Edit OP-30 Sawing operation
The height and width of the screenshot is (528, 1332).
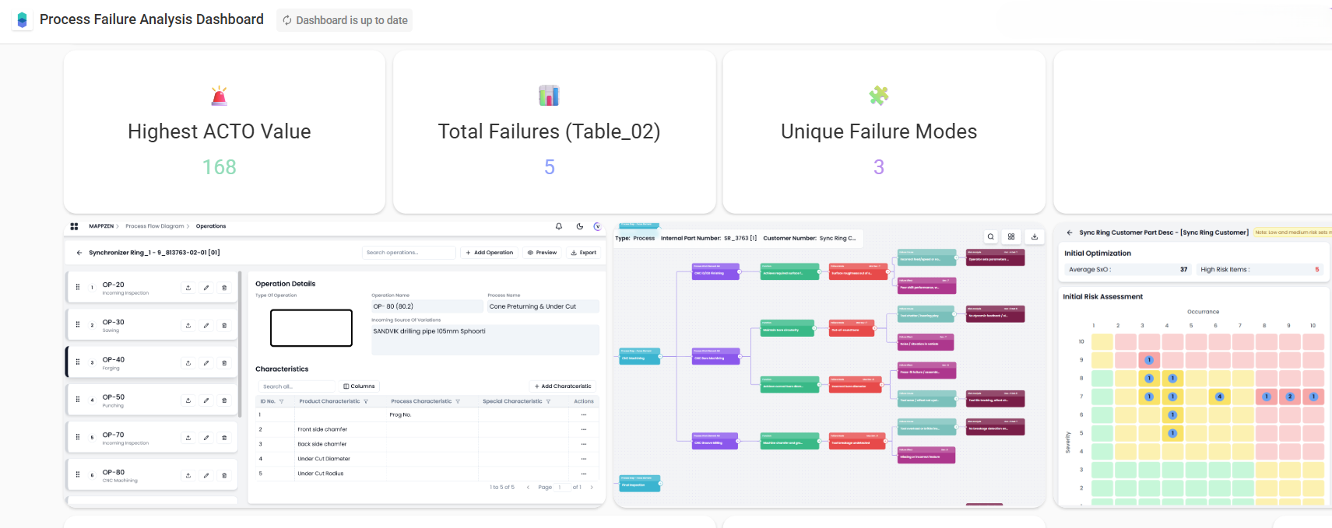206,326
